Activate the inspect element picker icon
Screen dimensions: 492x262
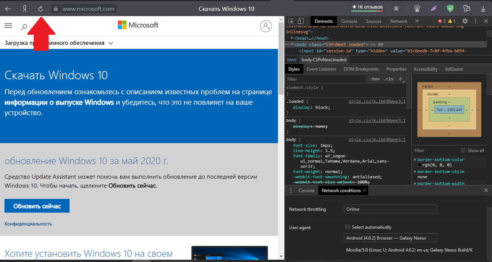291,21
